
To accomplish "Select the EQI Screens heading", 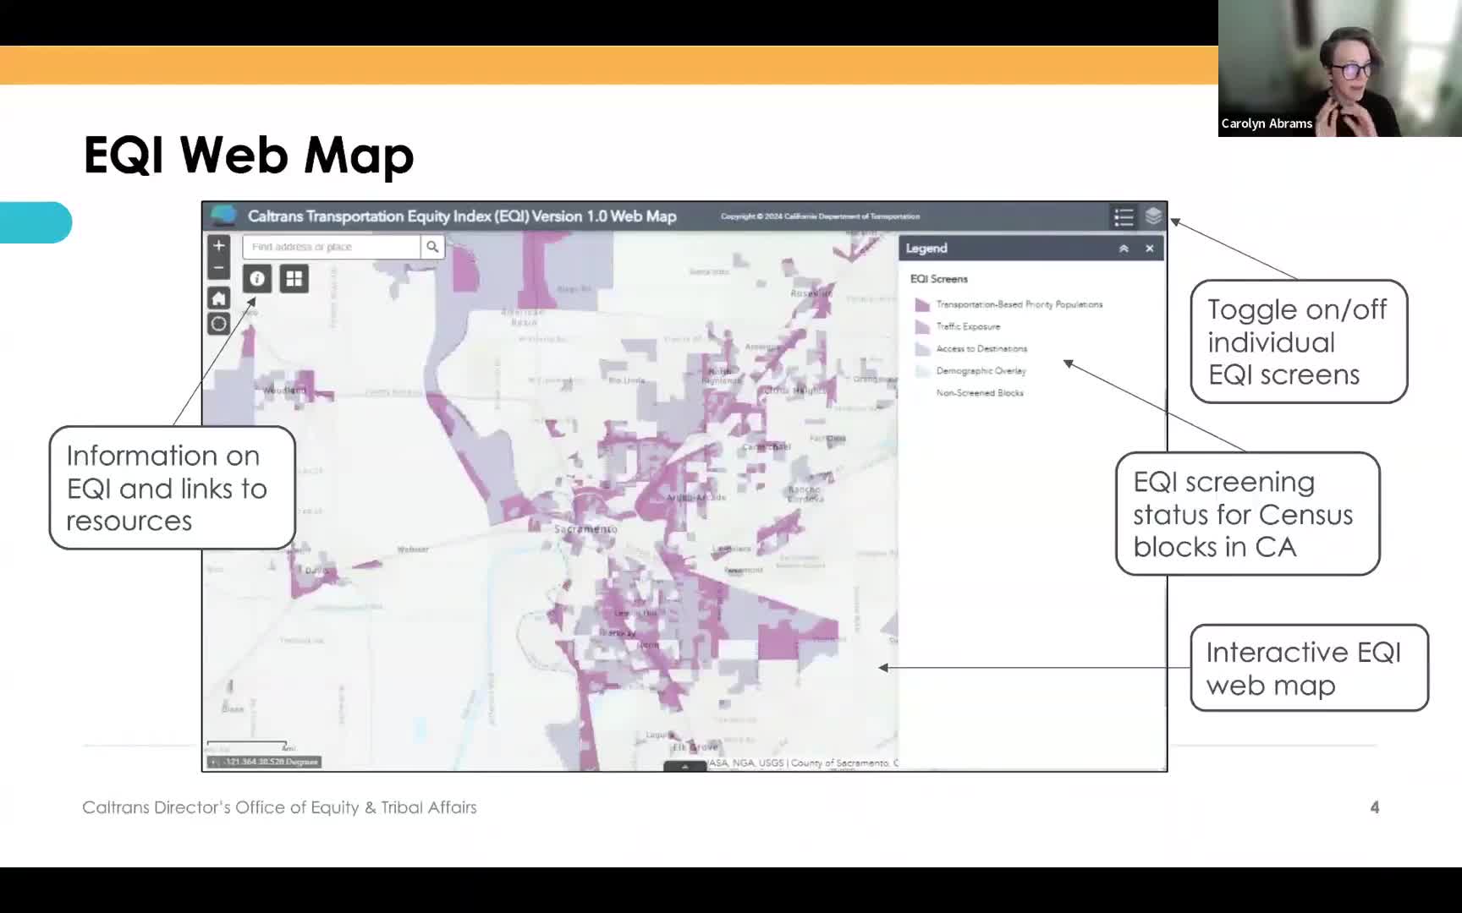I will (x=937, y=278).
